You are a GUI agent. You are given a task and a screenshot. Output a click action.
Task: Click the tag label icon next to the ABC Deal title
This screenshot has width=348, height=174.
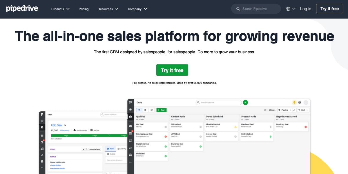(65, 125)
